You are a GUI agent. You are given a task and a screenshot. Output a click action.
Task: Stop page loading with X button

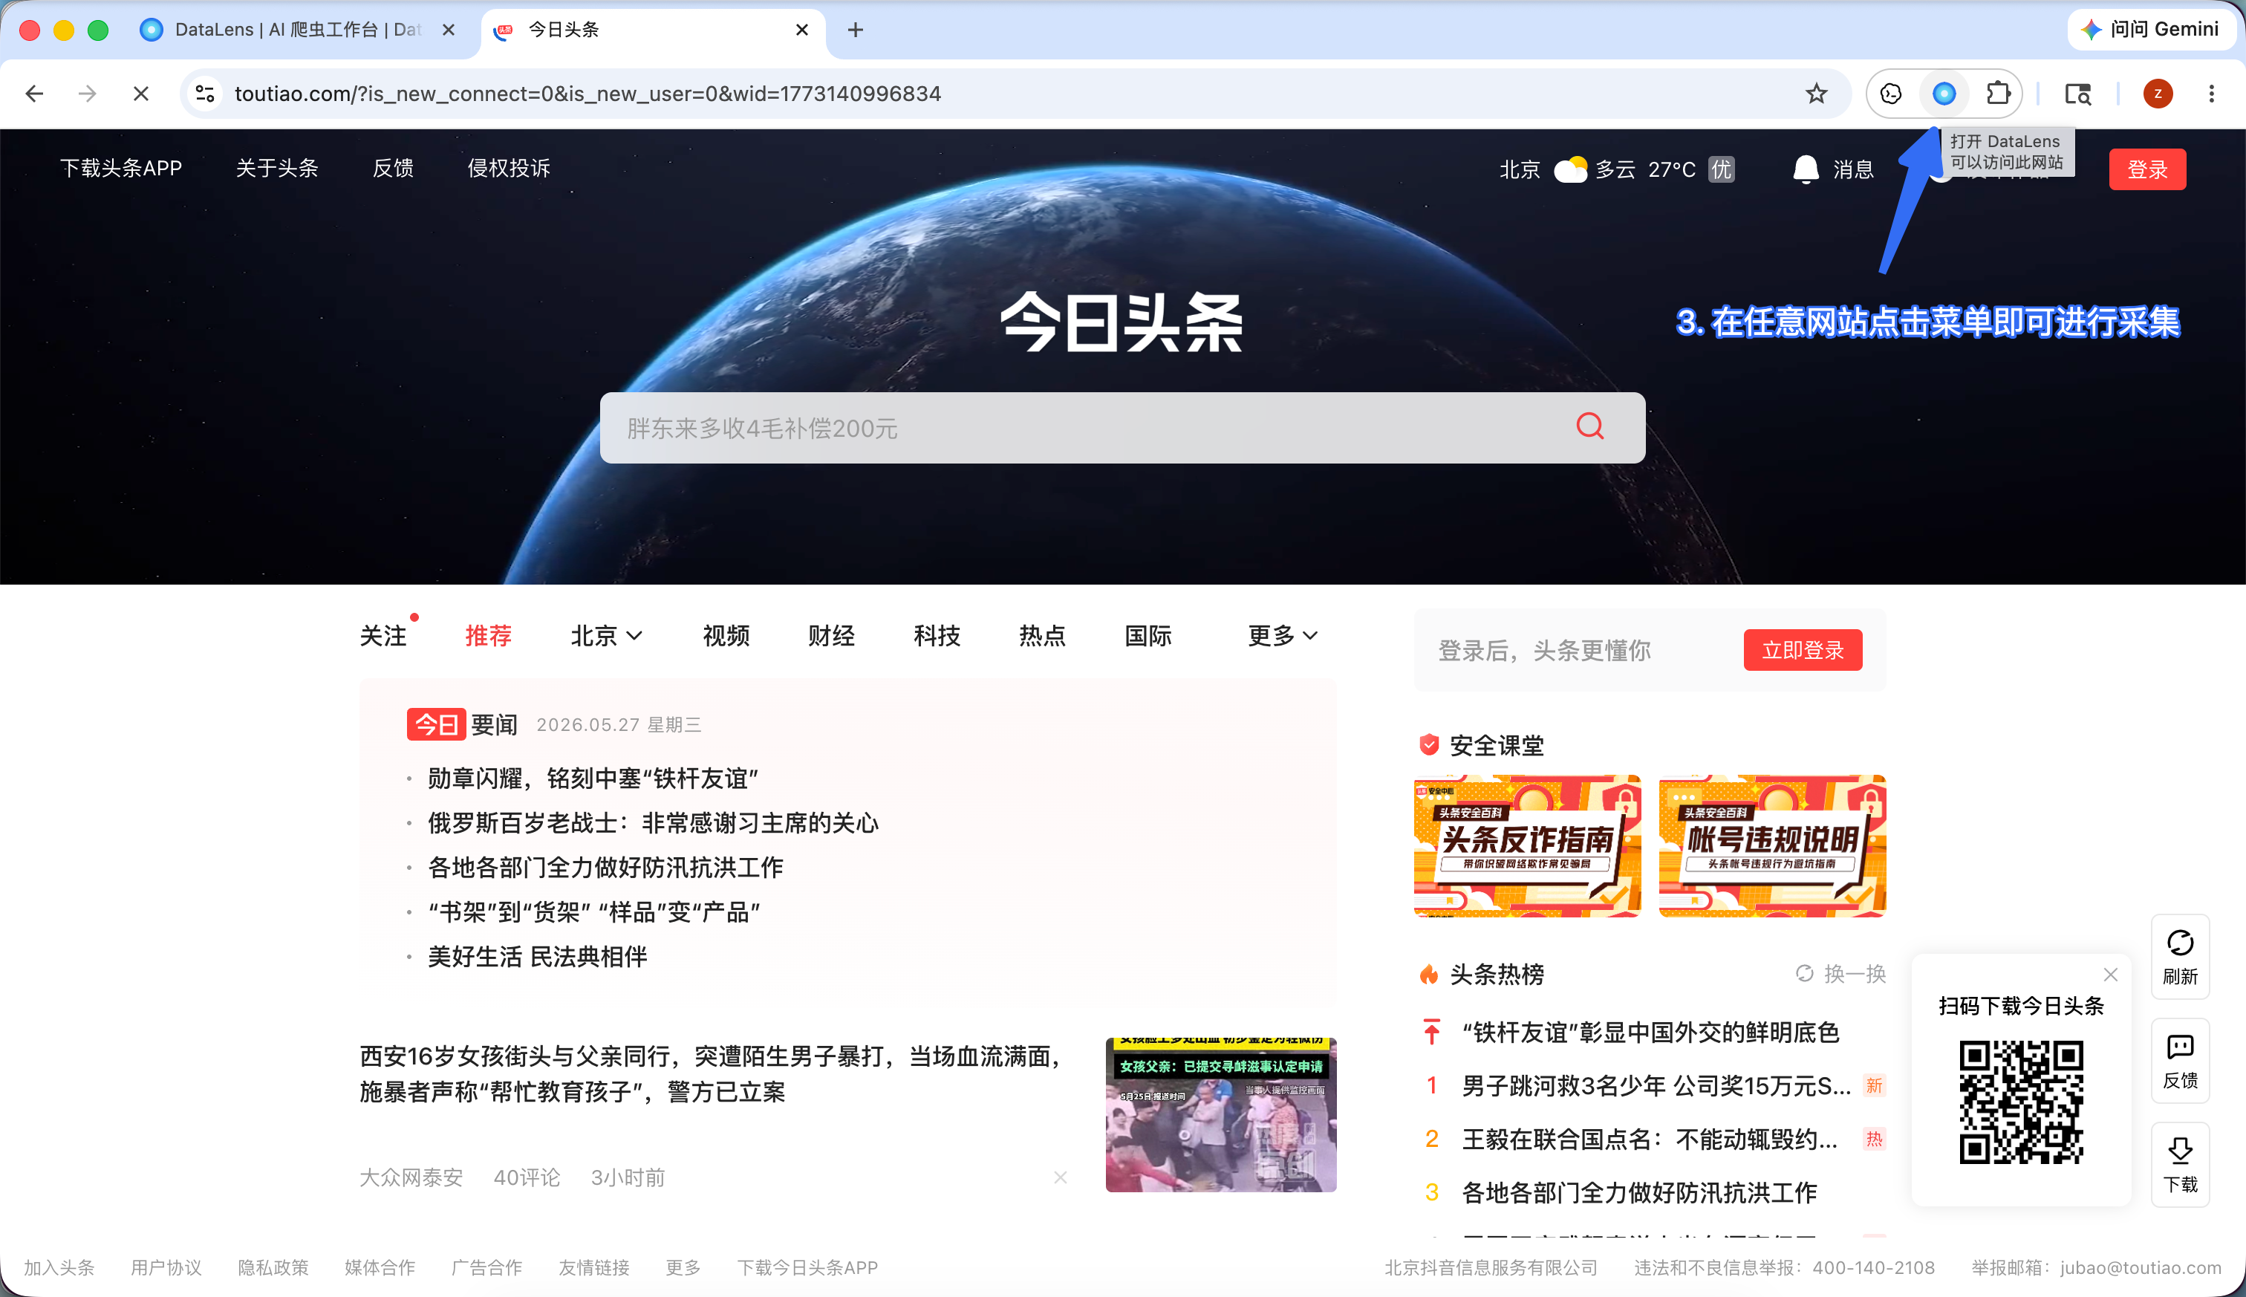click(x=140, y=94)
